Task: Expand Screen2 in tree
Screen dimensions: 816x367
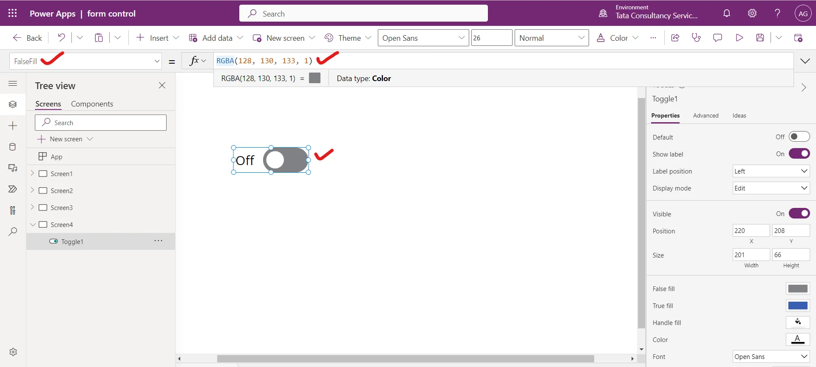Action: pos(32,190)
